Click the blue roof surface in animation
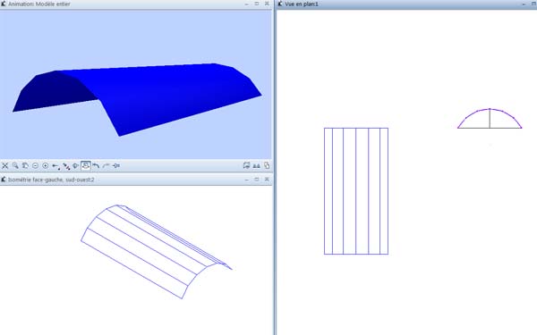The height and width of the screenshot is (335, 537). point(165,96)
